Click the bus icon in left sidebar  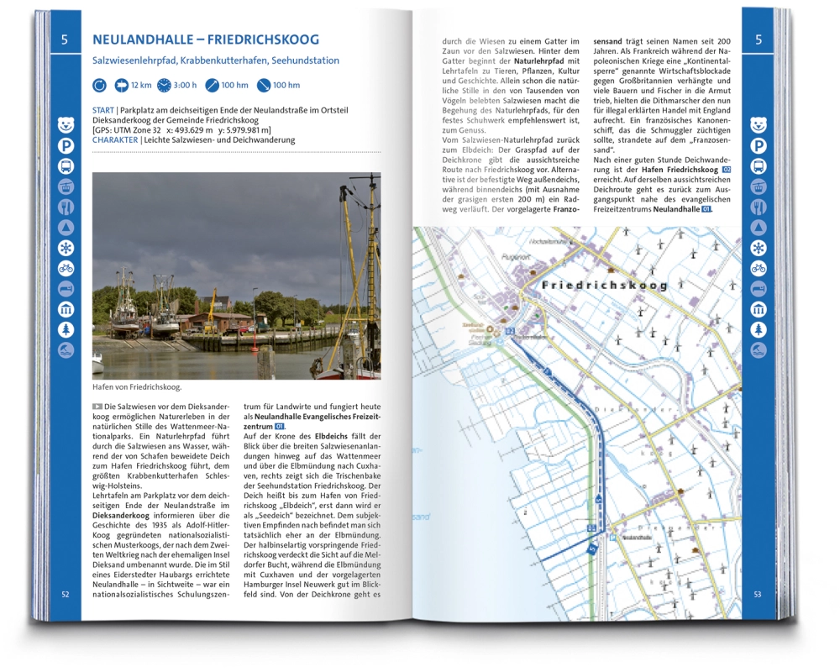(66, 166)
